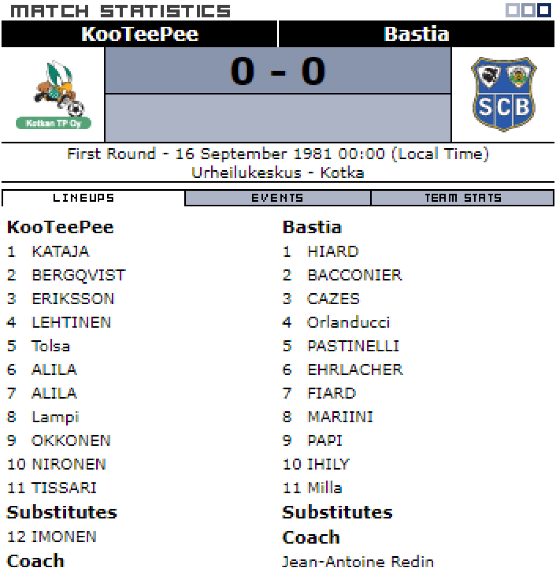Click the KooTeePee name in the header
Image resolution: width=556 pixels, height=572 pixels.
coord(140,34)
